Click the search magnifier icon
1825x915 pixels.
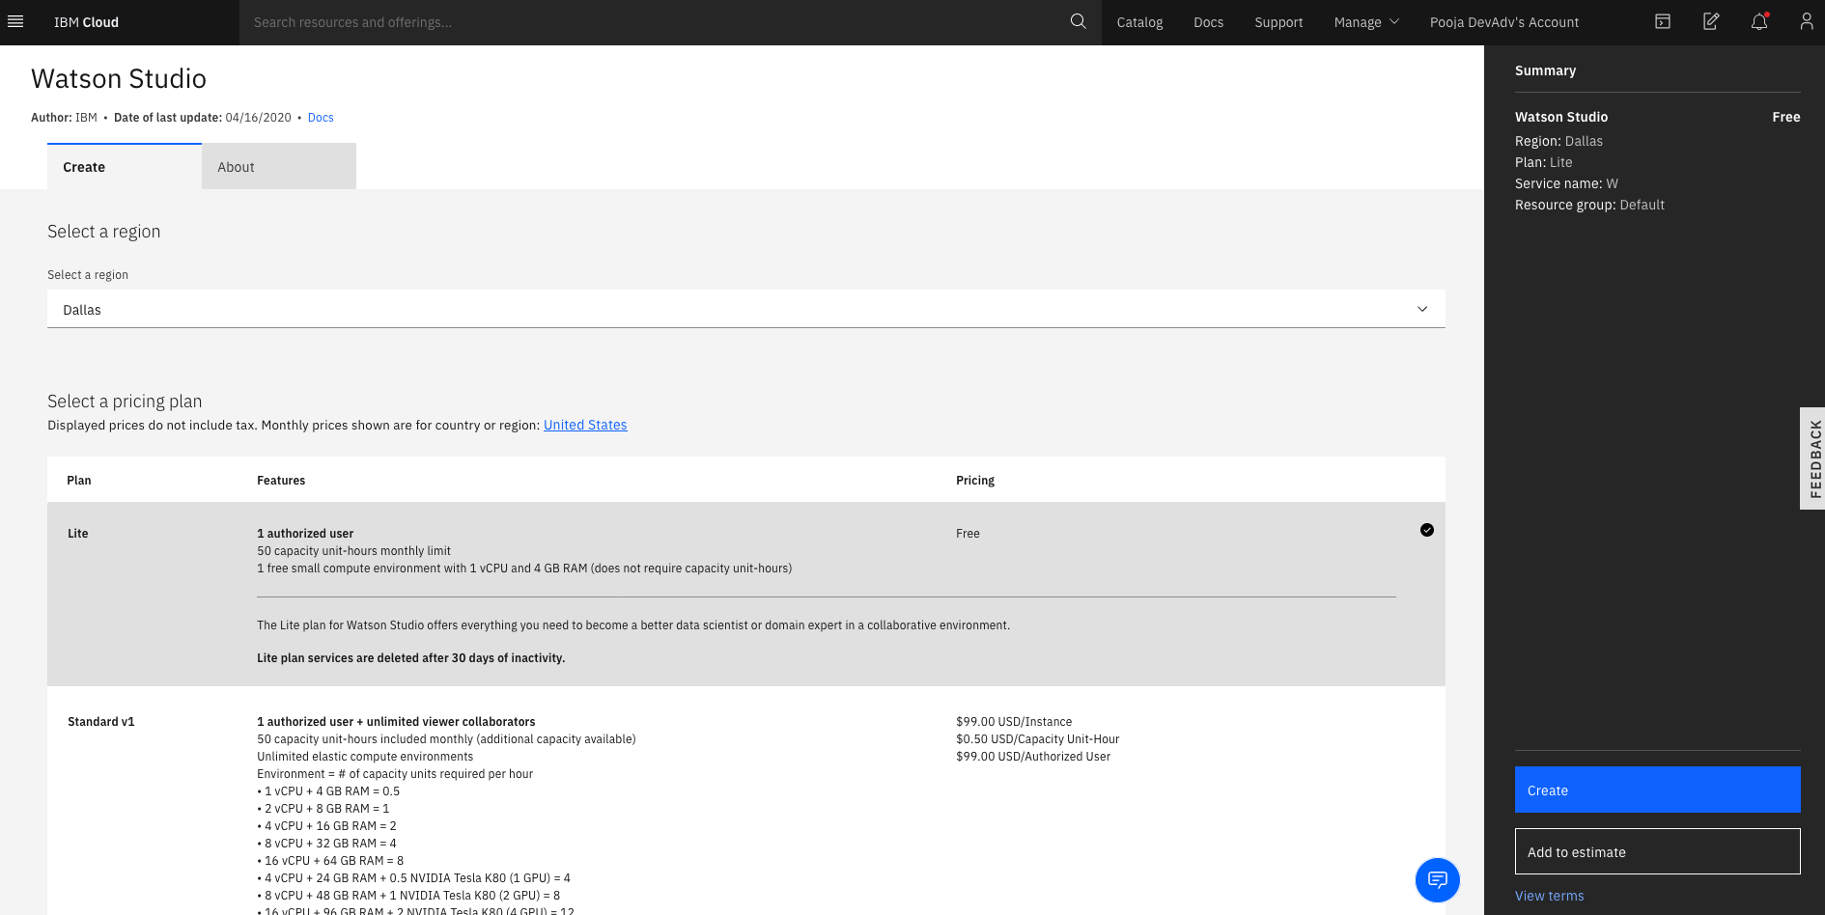point(1079,21)
